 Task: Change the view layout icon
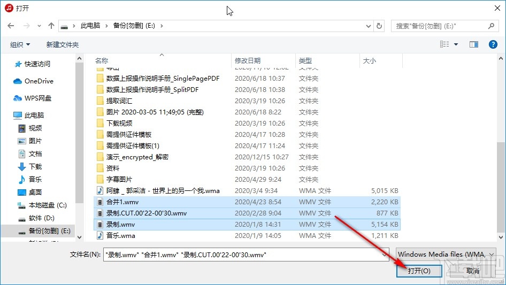pyautogui.click(x=444, y=44)
